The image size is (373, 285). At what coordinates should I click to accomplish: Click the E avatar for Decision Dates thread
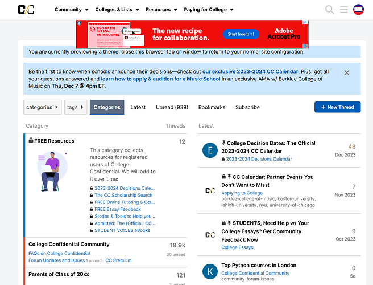point(210,150)
